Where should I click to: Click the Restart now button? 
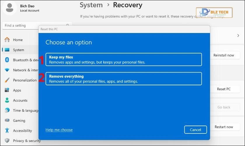224,127
